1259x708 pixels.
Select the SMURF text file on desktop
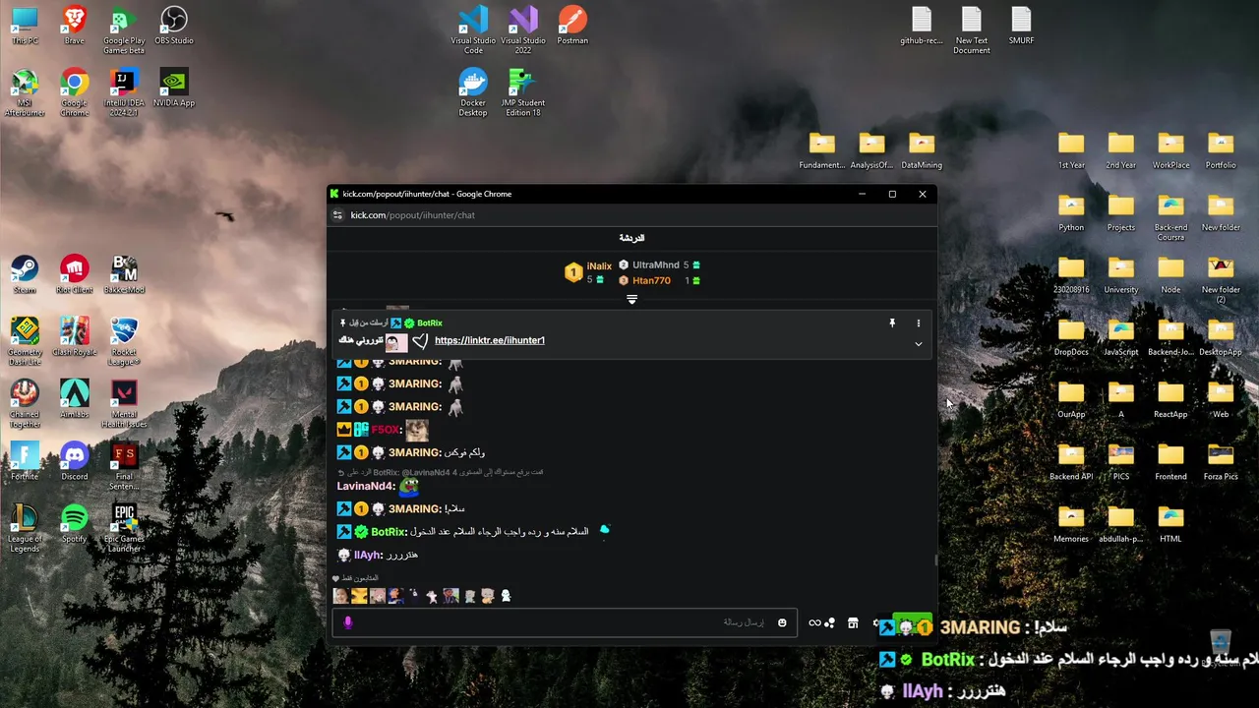tap(1021, 26)
